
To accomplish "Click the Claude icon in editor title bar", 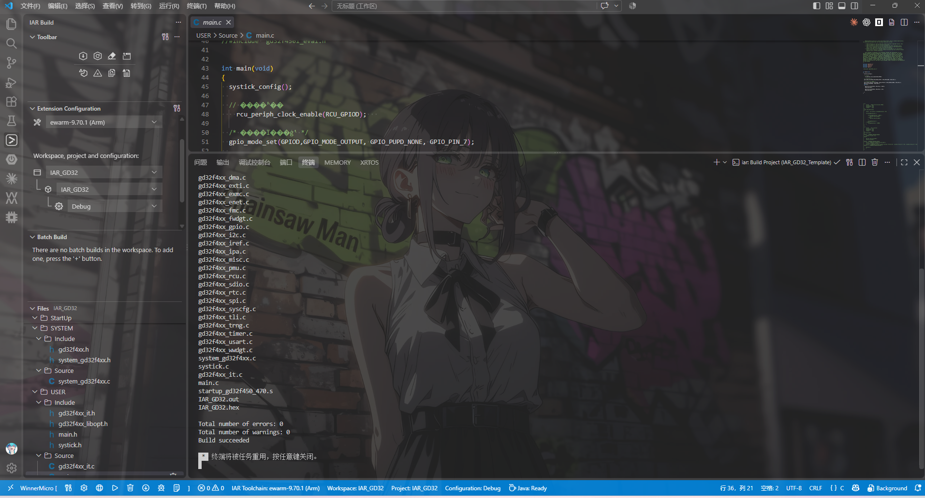I will coord(854,22).
